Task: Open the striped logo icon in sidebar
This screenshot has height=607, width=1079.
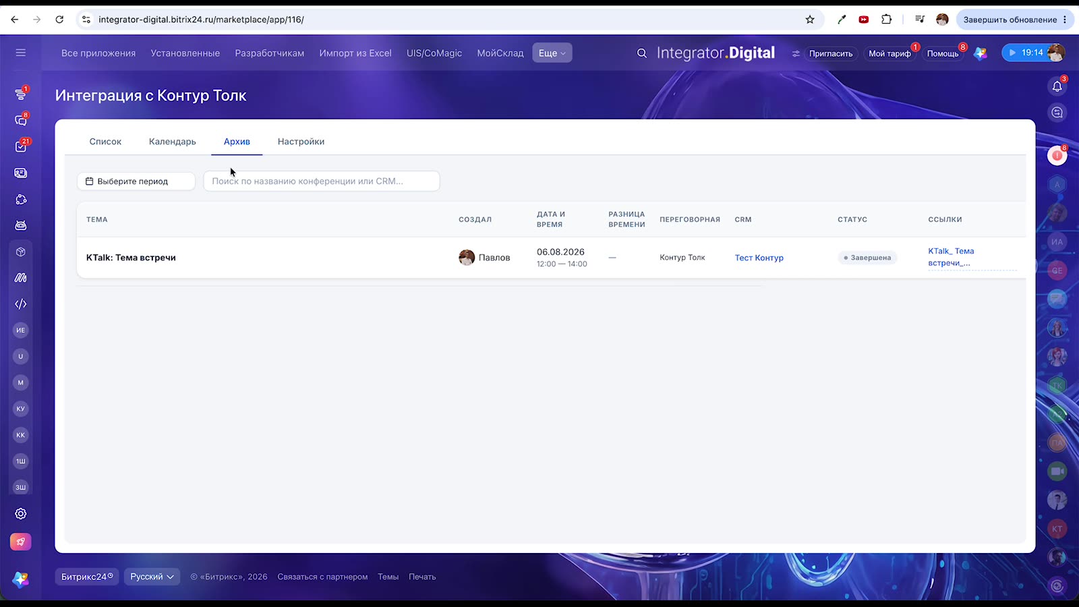Action: [x=21, y=278]
